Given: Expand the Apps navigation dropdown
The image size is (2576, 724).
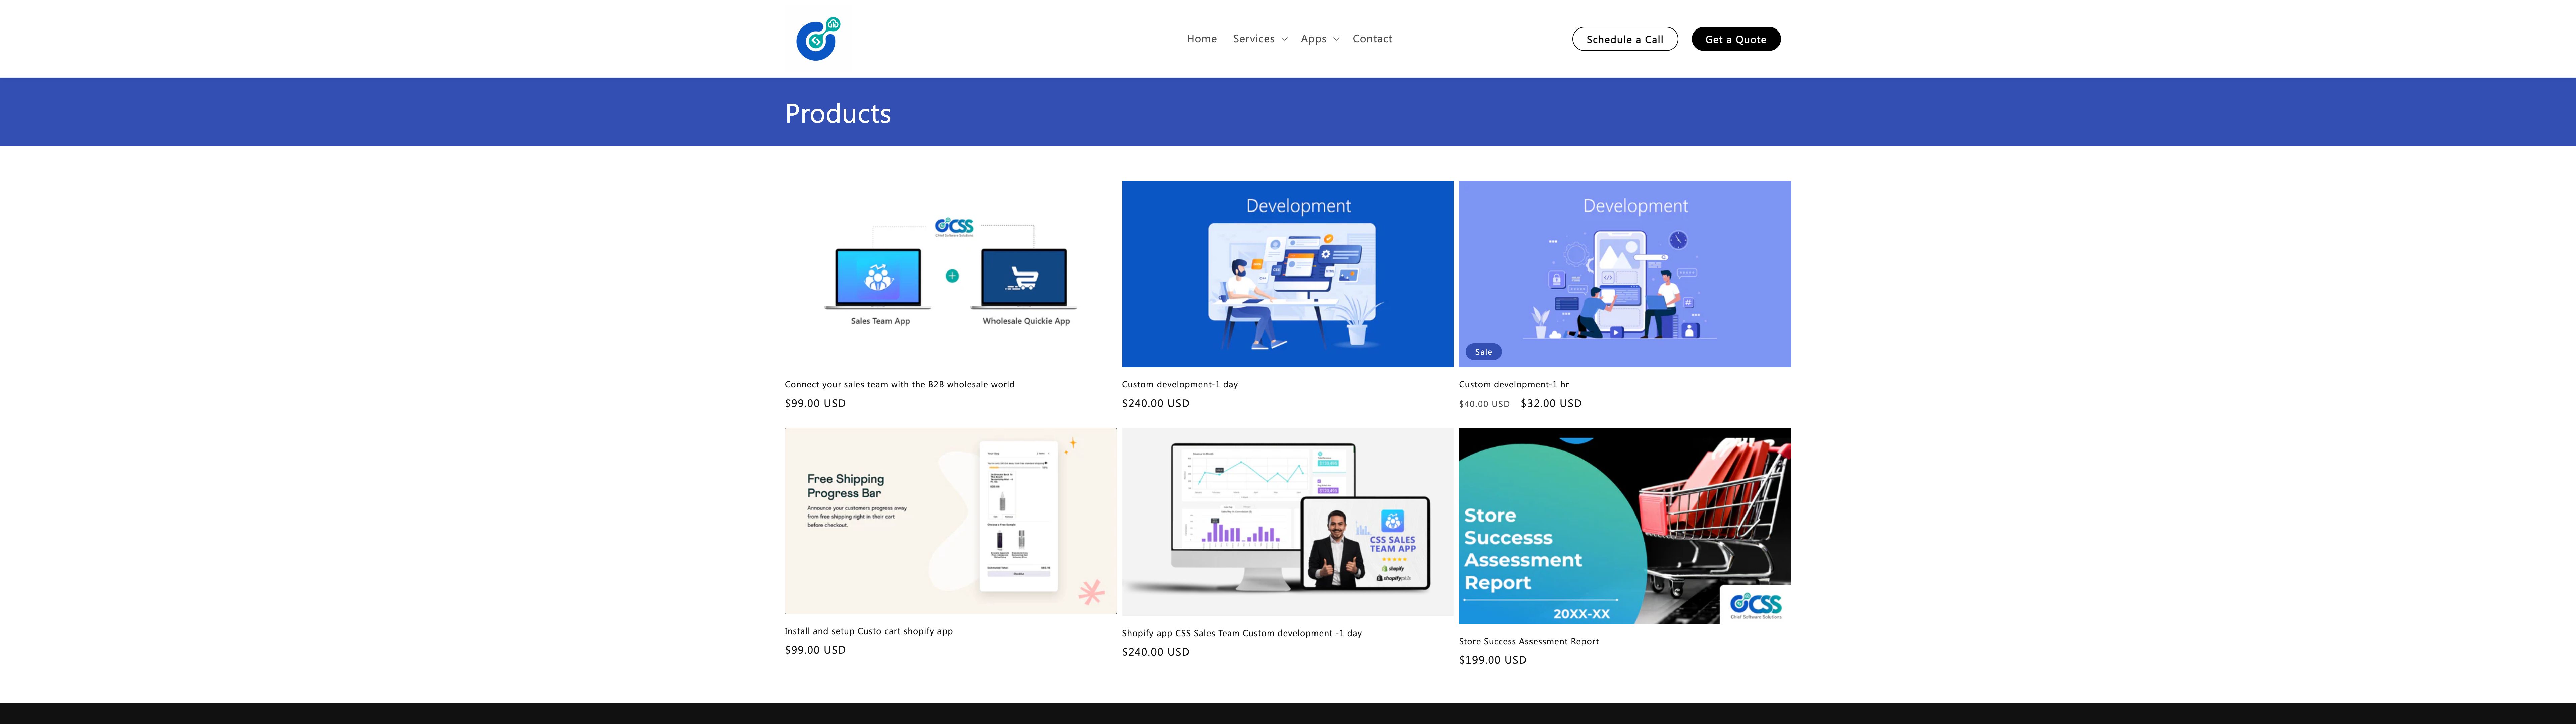Looking at the screenshot, I should [x=1313, y=38].
